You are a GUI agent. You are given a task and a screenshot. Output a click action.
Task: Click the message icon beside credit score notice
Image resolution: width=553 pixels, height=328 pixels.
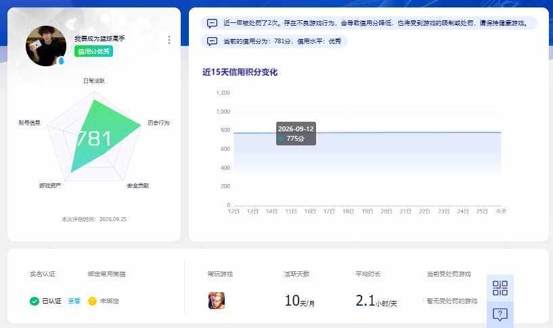coord(212,41)
